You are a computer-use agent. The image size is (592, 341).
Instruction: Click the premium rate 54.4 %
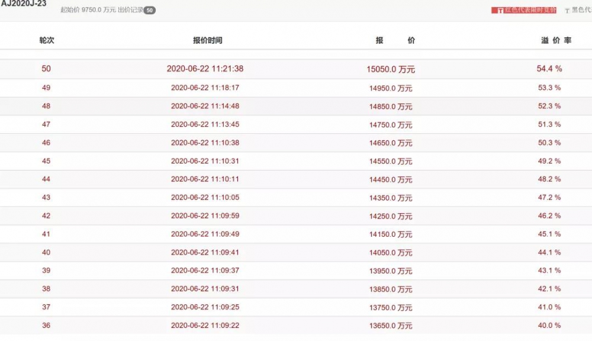[x=549, y=68]
